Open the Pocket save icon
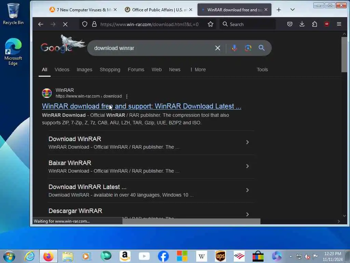This screenshot has height=263, width=350. coord(290,24)
